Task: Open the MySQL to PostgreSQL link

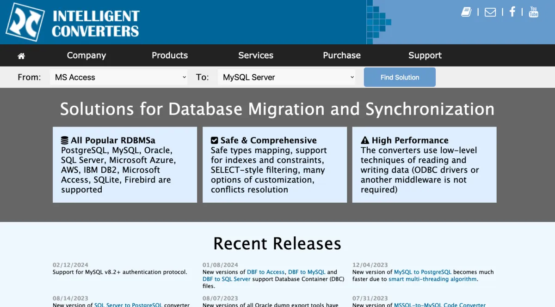Action: (x=423, y=272)
